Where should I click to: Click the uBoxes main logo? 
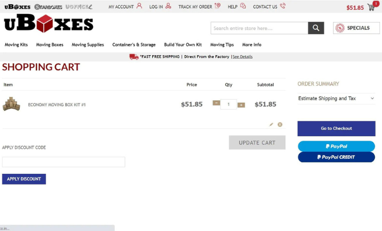49,24
